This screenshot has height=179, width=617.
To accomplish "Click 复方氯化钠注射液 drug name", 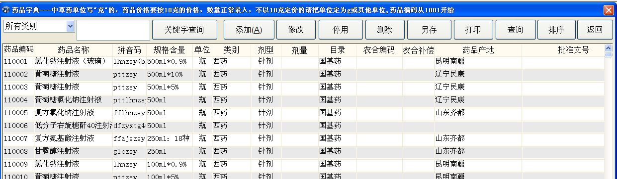I will (65, 113).
